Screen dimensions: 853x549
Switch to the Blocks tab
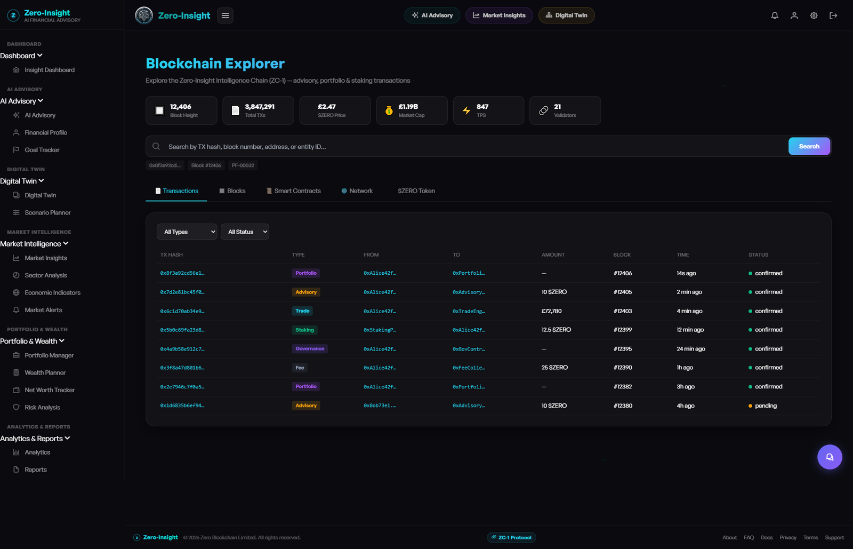pyautogui.click(x=232, y=191)
